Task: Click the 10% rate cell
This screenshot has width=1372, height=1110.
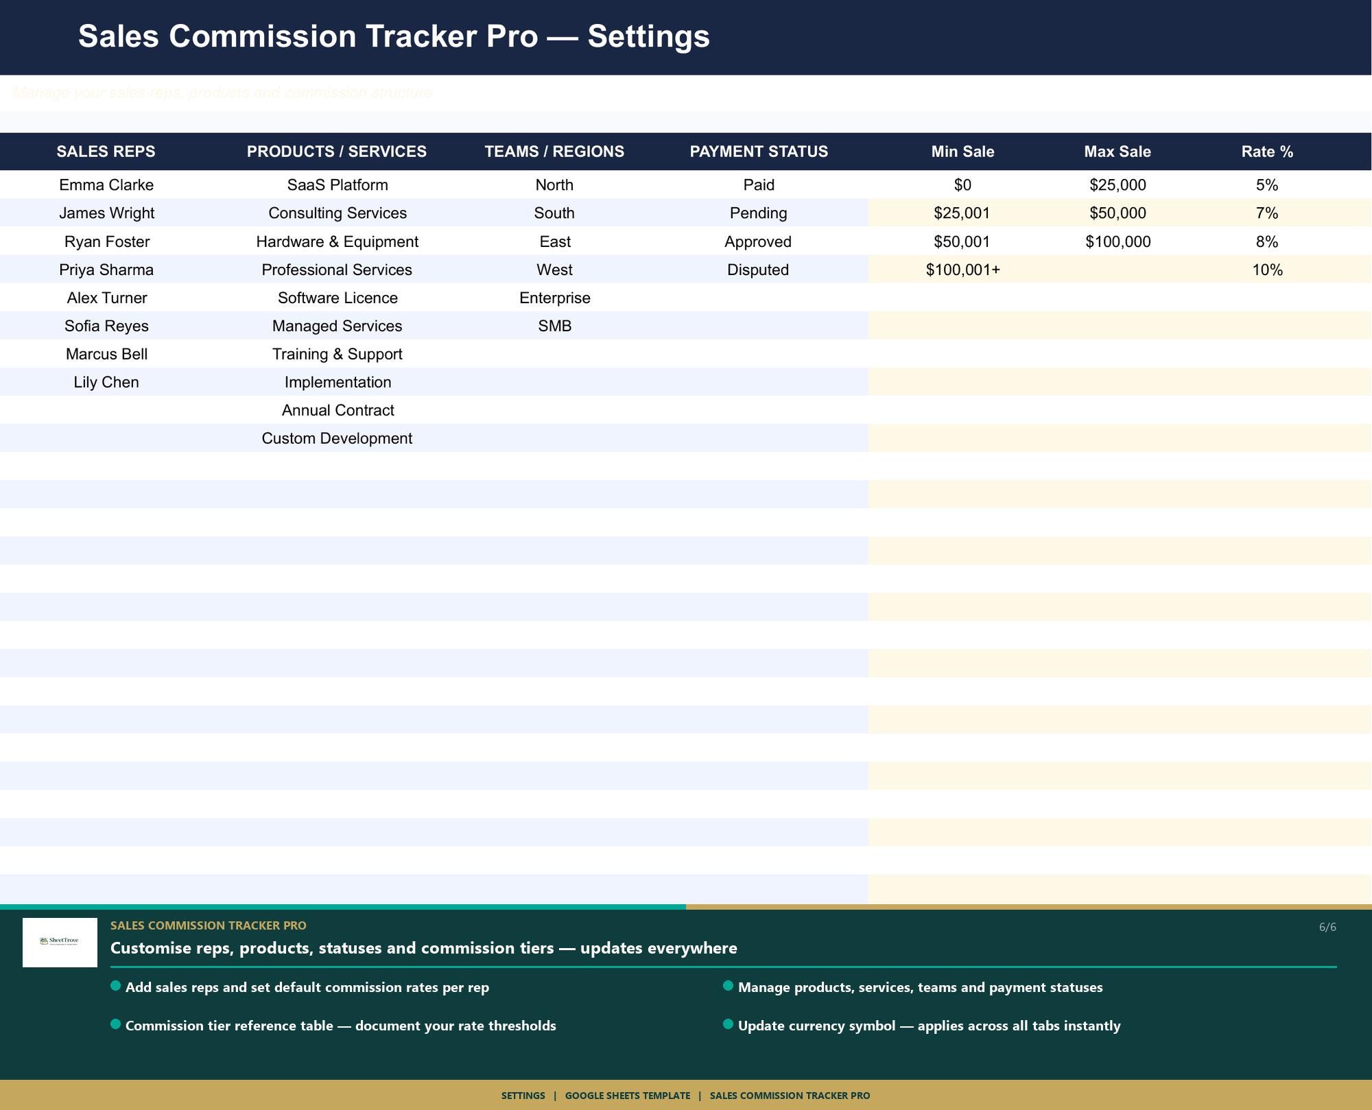Action: tap(1267, 270)
